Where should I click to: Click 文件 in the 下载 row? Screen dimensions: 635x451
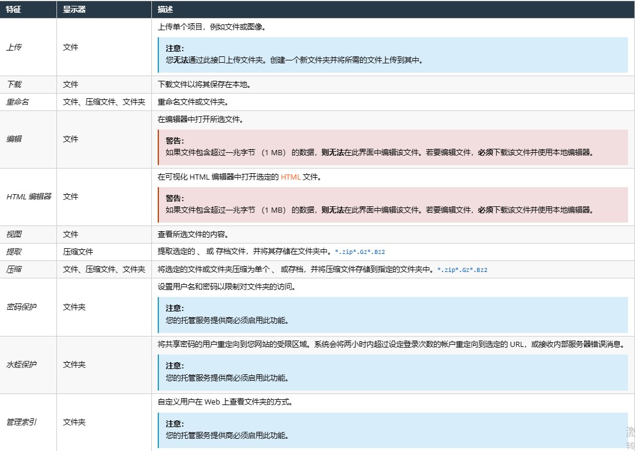pyautogui.click(x=70, y=84)
